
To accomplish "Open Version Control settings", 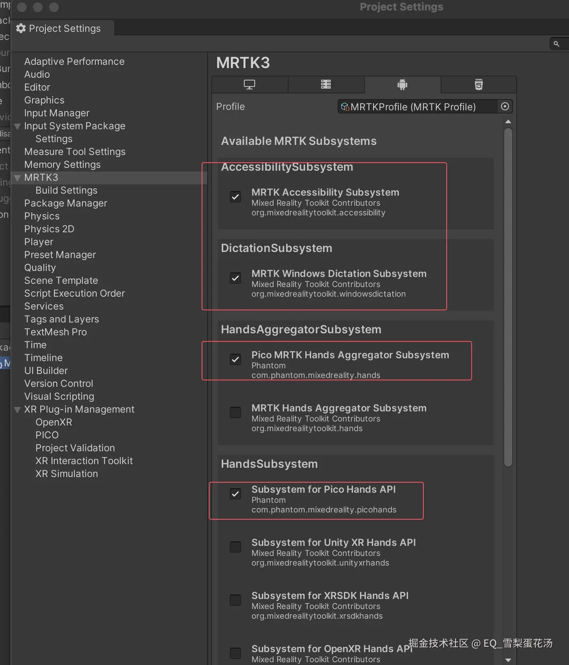I will pos(59,384).
